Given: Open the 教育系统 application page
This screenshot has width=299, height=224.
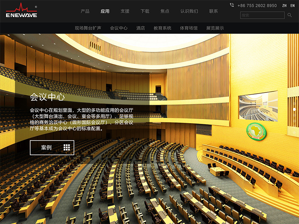Looking at the screenshot, I should [162, 28].
